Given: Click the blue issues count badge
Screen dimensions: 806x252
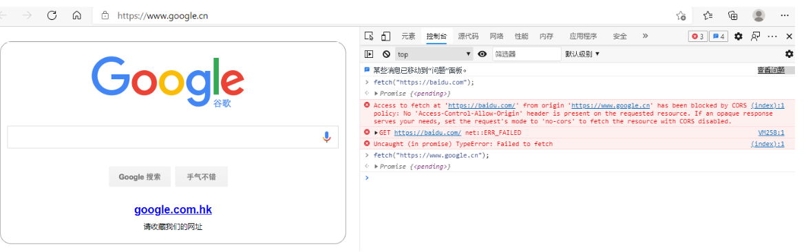Looking at the screenshot, I should tap(719, 36).
